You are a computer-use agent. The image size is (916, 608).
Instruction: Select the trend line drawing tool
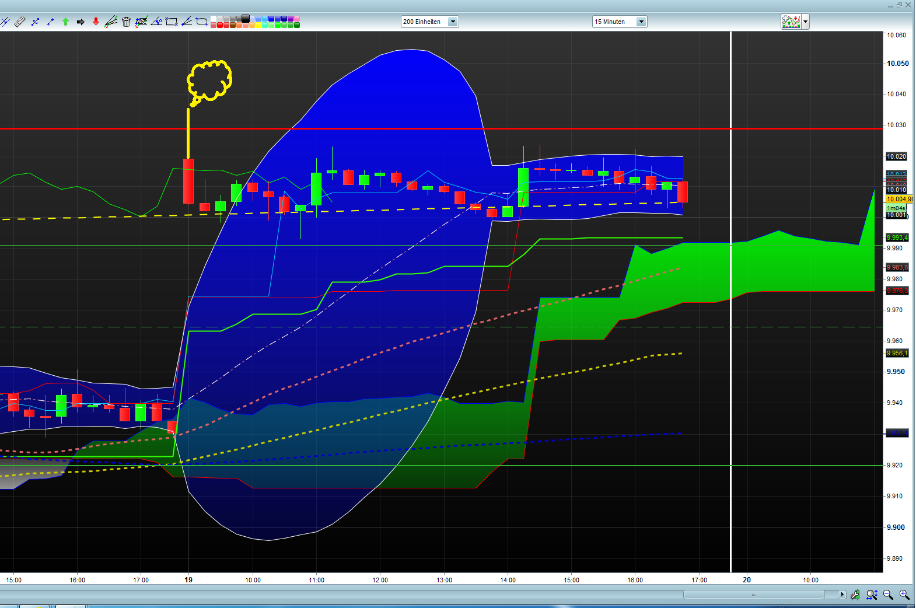pos(5,22)
